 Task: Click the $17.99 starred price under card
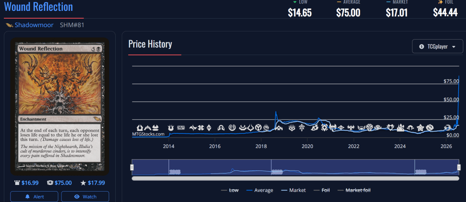point(93,183)
